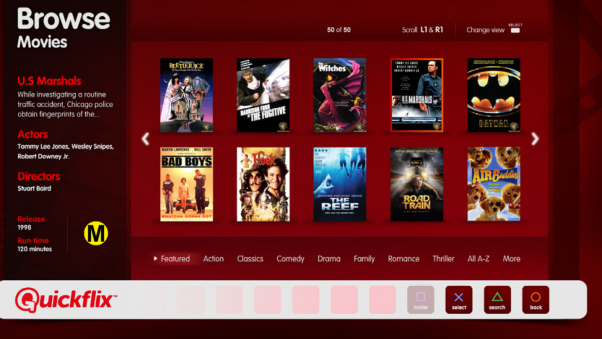The height and width of the screenshot is (339, 602).
Task: Click the right arrow to see next movies
Action: click(535, 139)
